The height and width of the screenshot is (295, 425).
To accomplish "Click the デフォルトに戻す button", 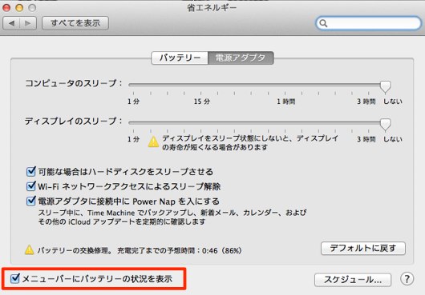I will coord(363,249).
